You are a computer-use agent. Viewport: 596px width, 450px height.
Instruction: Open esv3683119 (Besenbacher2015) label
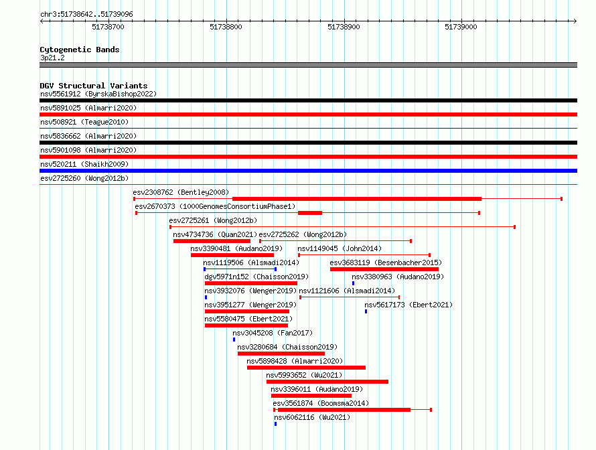pyautogui.click(x=386, y=262)
